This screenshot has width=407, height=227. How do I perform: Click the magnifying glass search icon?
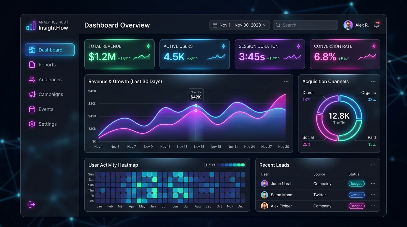[278, 25]
